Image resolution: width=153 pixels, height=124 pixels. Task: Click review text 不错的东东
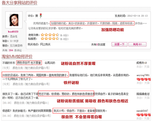point(9,63)
